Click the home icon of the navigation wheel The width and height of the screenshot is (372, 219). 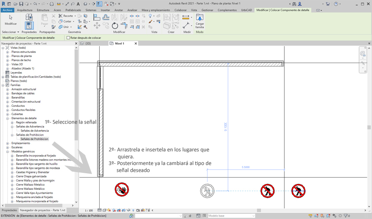362,54
